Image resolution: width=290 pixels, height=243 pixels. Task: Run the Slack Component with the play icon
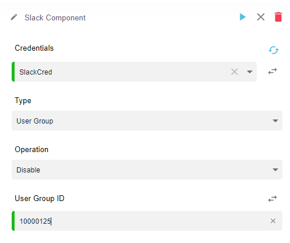click(x=243, y=17)
